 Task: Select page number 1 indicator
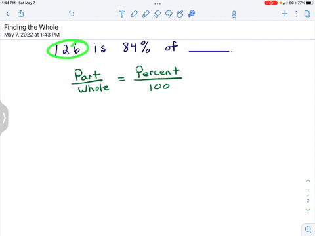click(308, 191)
